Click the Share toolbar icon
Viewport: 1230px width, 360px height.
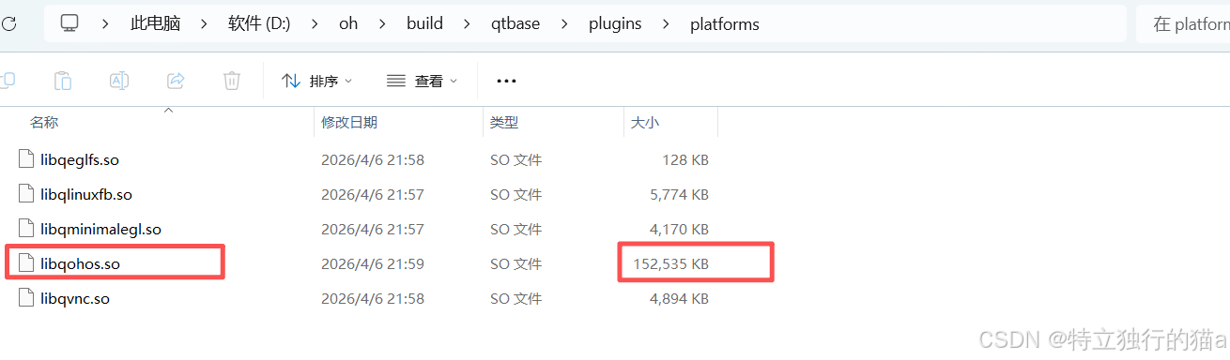(x=176, y=81)
